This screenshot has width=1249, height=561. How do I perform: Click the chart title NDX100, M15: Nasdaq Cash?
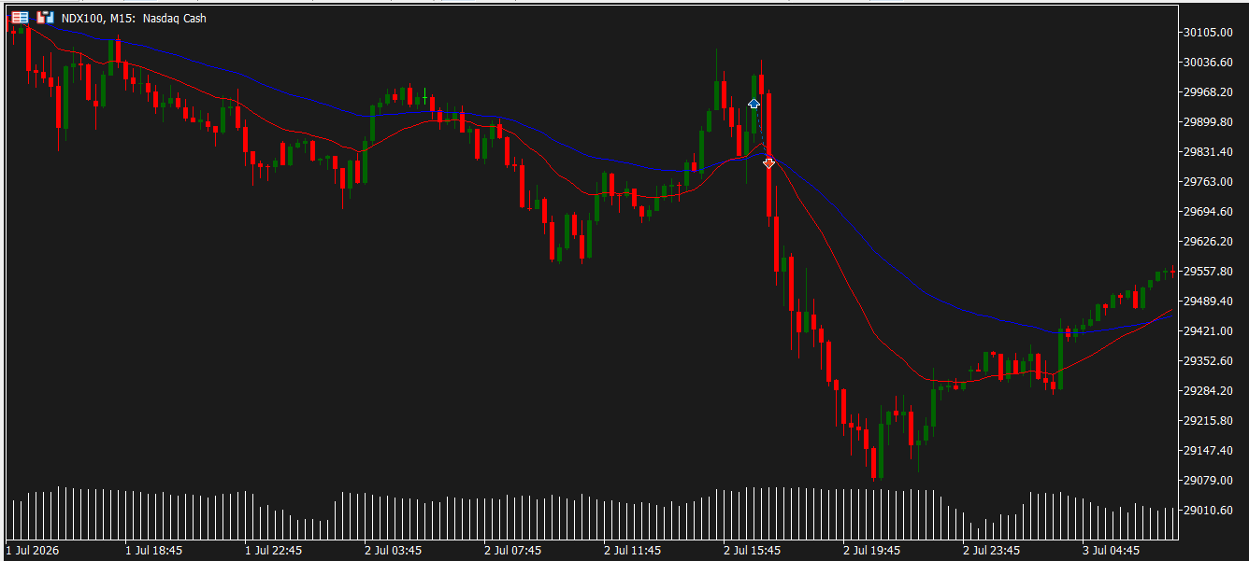[x=135, y=19]
